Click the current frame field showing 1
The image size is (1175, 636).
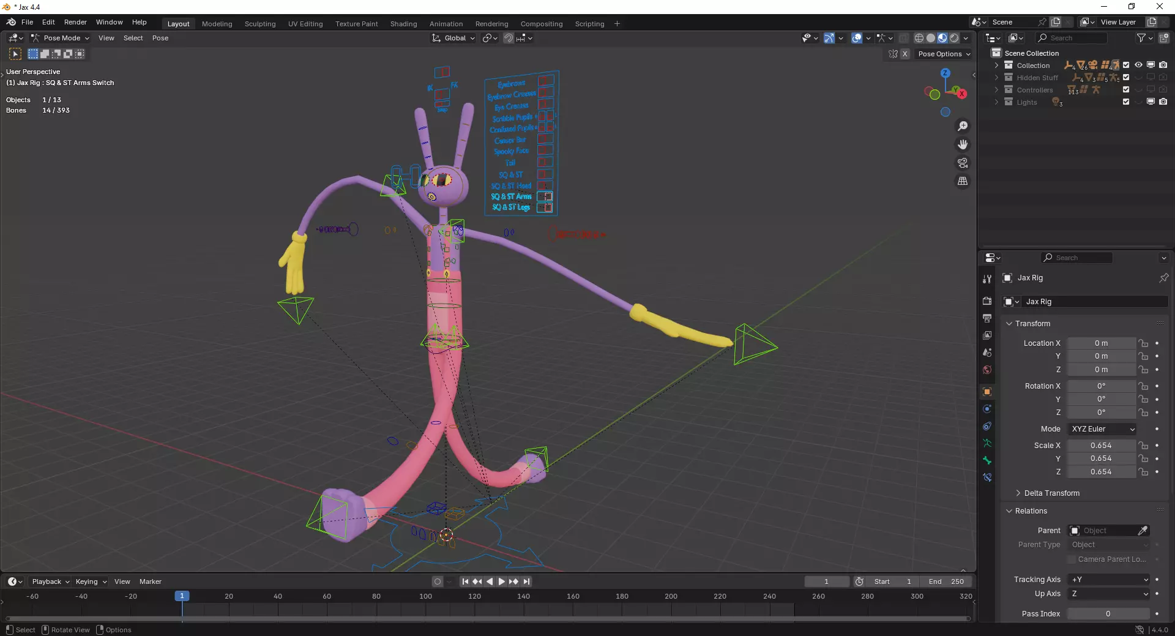(827, 582)
